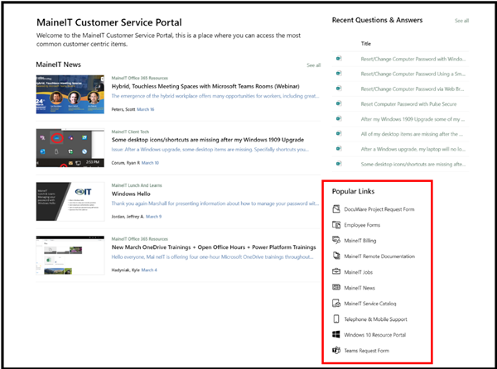Click author name Hadyniak, Kyle

click(126, 270)
